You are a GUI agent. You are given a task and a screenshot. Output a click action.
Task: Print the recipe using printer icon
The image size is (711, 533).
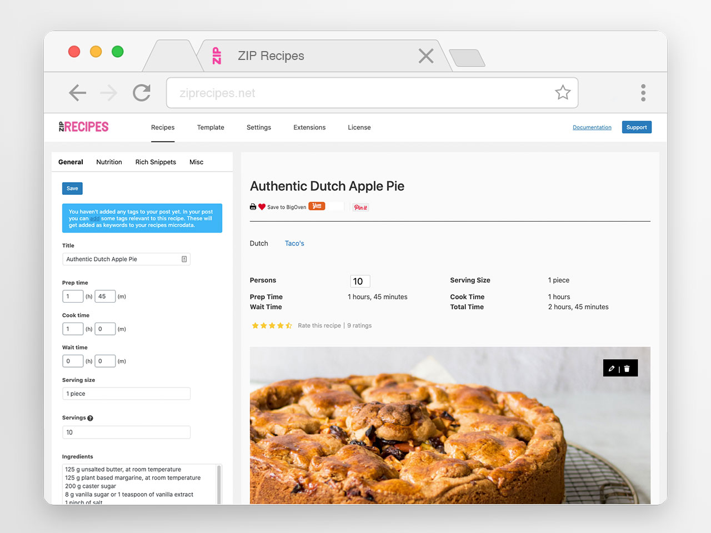[253, 207]
